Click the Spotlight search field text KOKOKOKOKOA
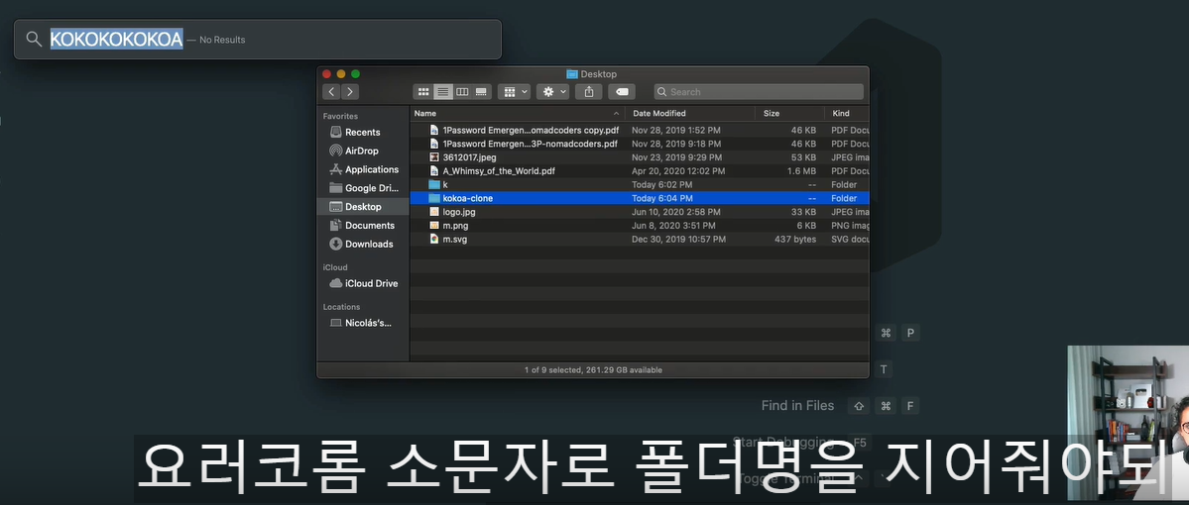The image size is (1189, 505). click(116, 39)
